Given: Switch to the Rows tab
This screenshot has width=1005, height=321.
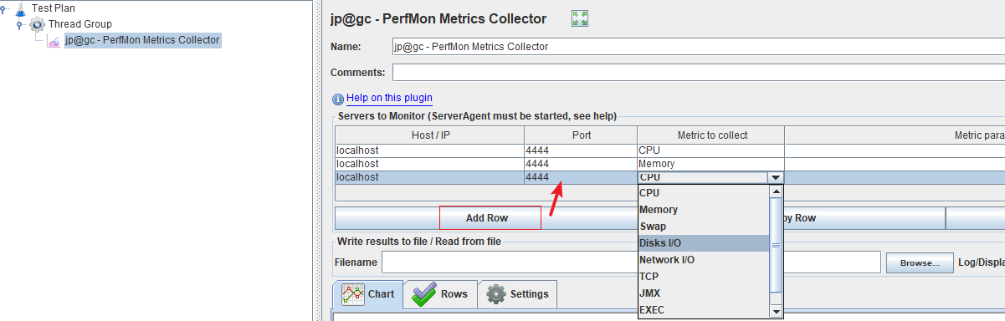Looking at the screenshot, I should pos(440,294).
